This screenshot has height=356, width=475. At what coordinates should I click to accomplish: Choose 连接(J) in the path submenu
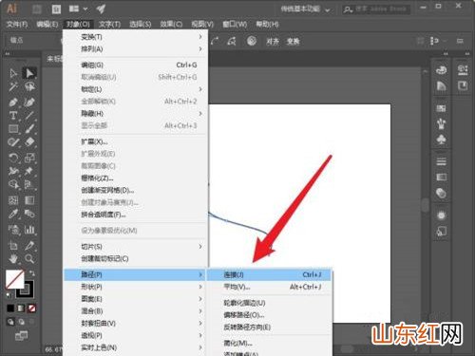coord(269,274)
